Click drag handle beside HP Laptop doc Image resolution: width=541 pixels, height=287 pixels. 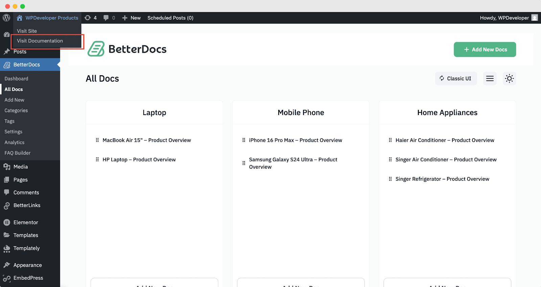(x=97, y=159)
